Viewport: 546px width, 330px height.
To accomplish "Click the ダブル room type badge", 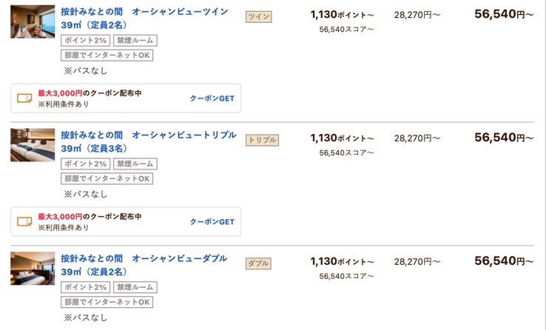I will pos(258,263).
